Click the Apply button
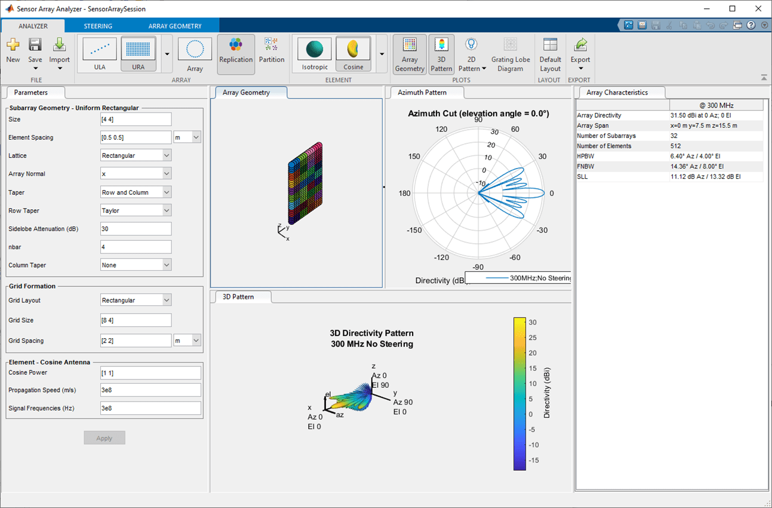The height and width of the screenshot is (508, 772). (104, 437)
